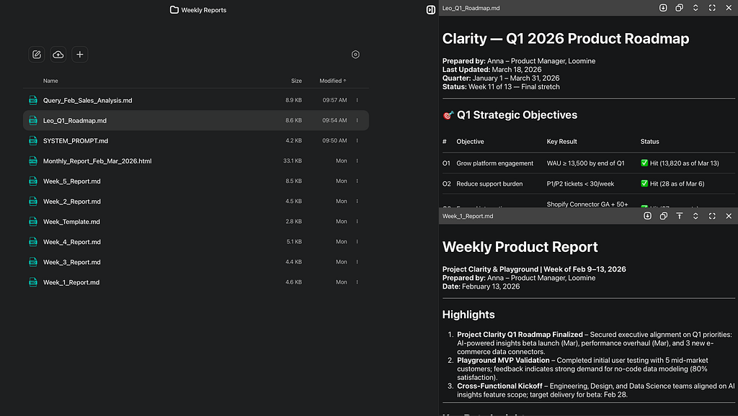Fullscreen icon in Leo_Q1_Roadmap.md preview header

click(712, 8)
